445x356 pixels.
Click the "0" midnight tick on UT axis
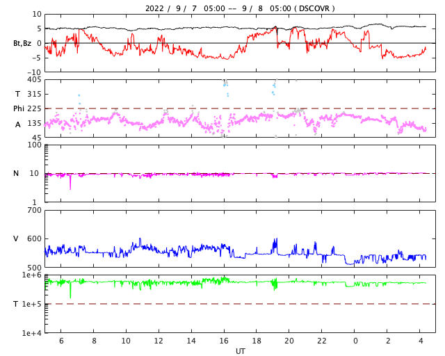(355, 341)
